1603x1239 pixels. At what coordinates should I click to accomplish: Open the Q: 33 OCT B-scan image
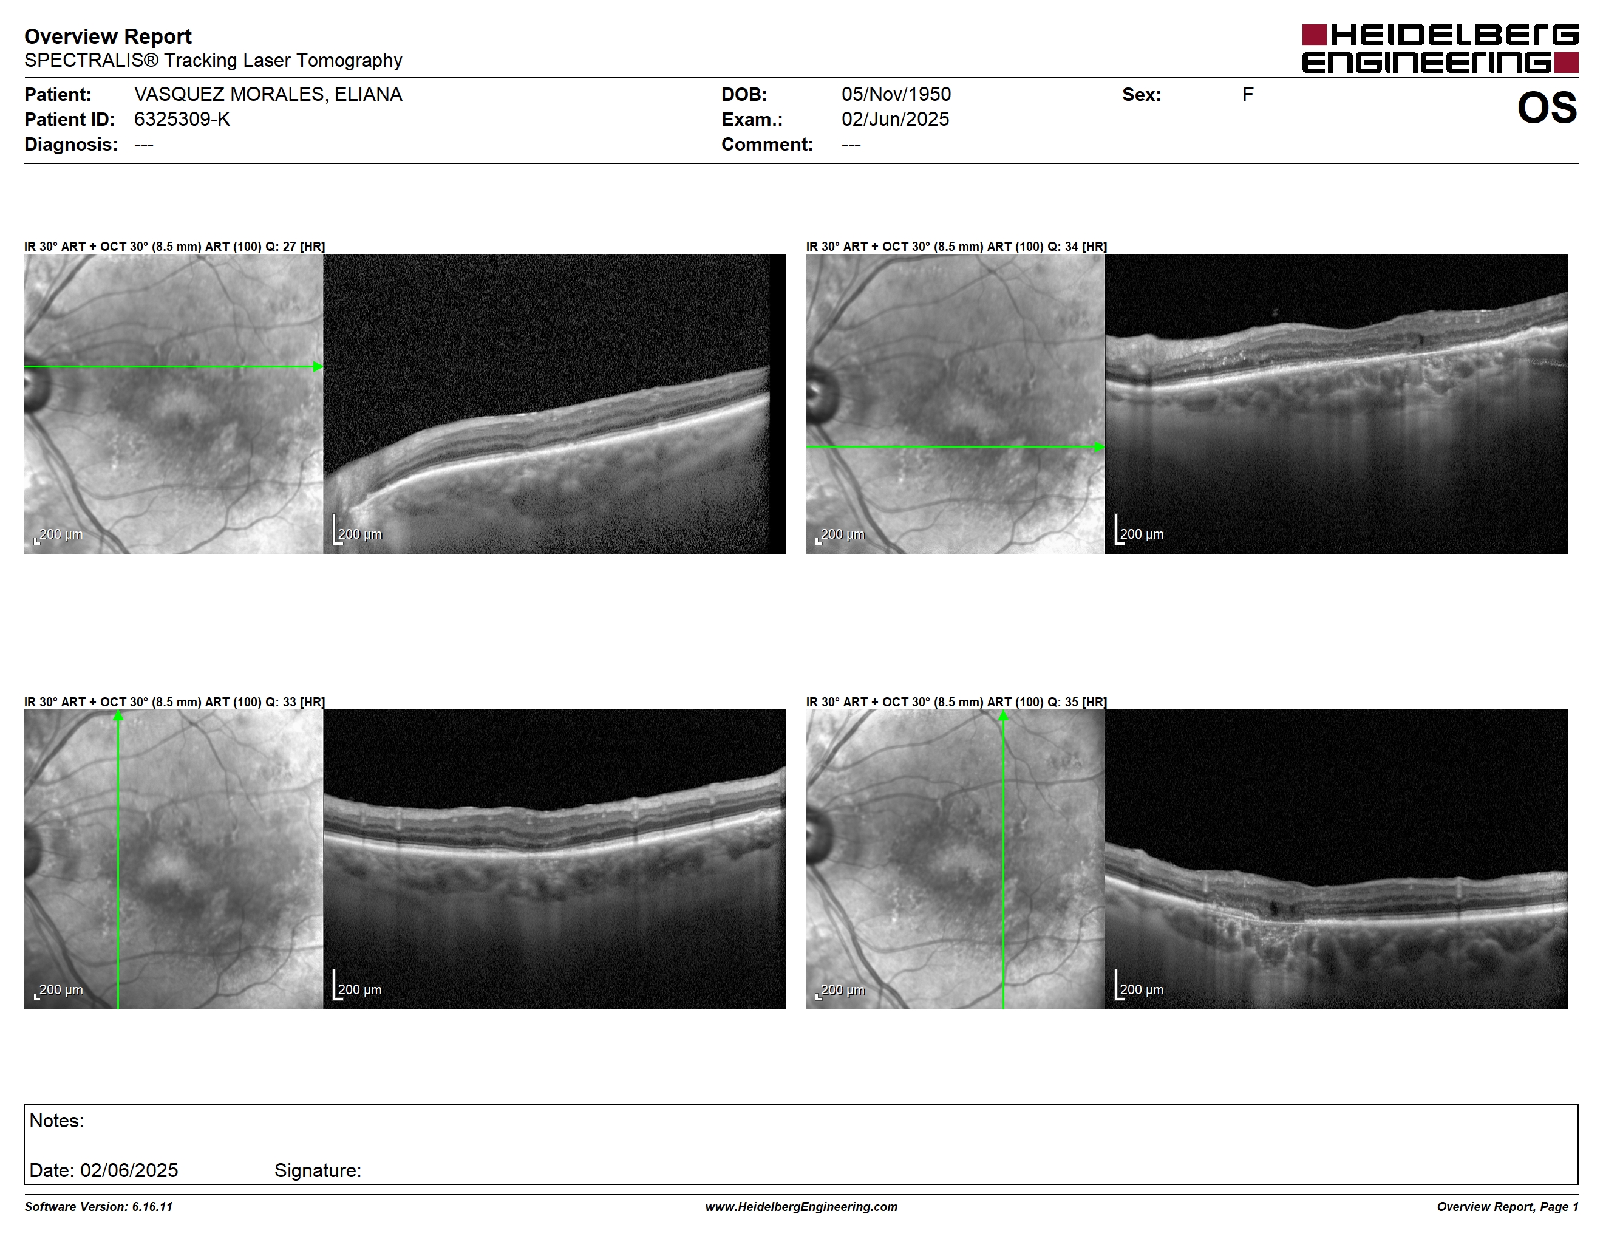554,859
